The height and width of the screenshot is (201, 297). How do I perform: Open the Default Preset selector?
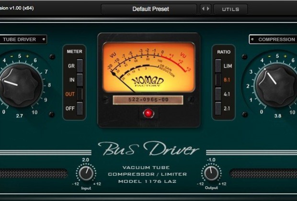point(149,9)
